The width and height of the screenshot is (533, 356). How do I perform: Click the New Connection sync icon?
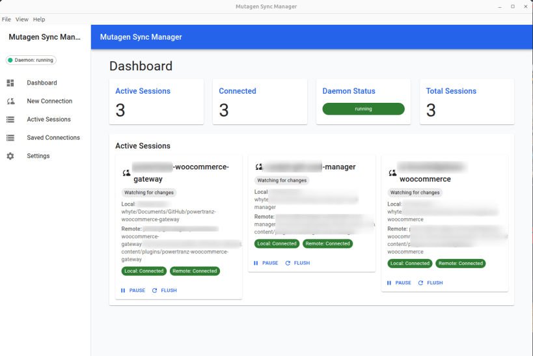click(10, 102)
